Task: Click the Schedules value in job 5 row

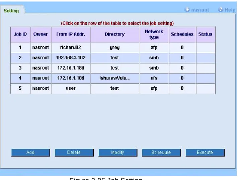Action: (x=182, y=88)
